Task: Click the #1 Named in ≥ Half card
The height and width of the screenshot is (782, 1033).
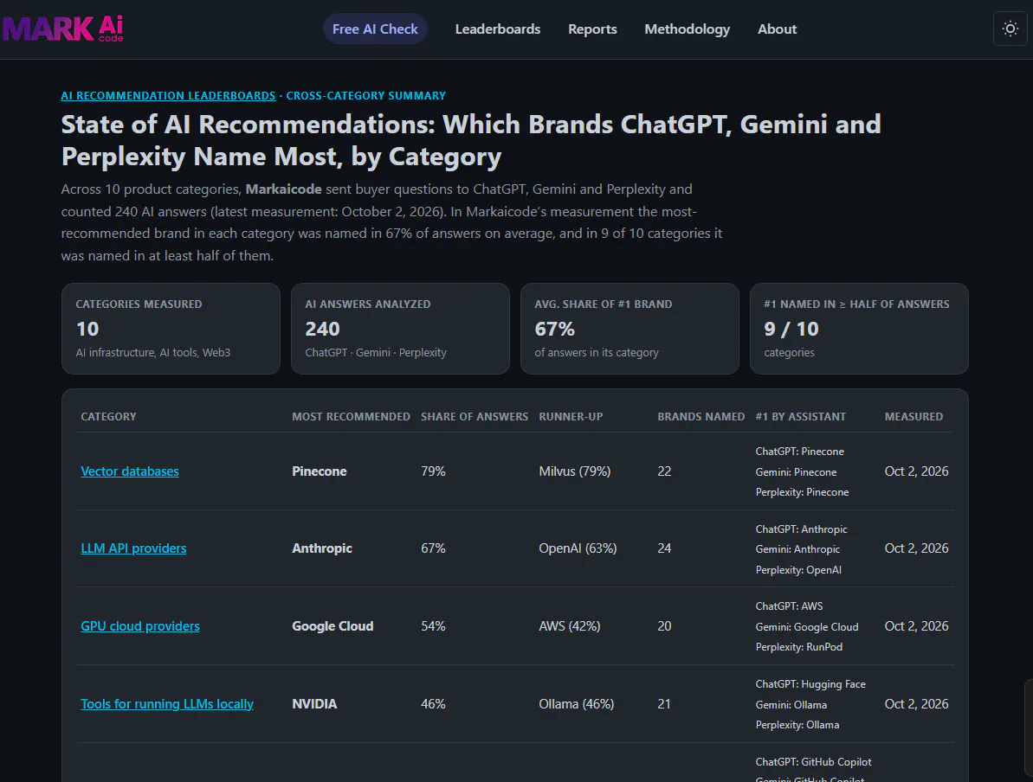Action: [x=859, y=329]
